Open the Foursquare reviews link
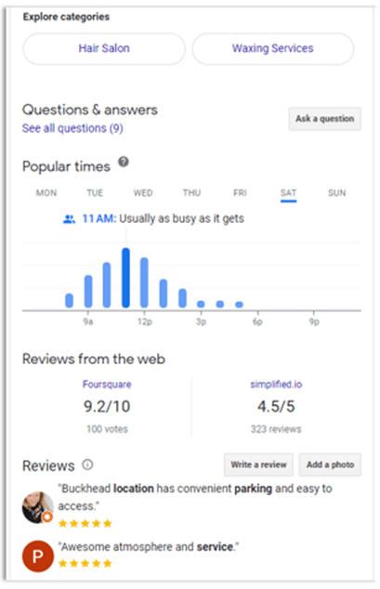The image size is (380, 589). point(107,385)
